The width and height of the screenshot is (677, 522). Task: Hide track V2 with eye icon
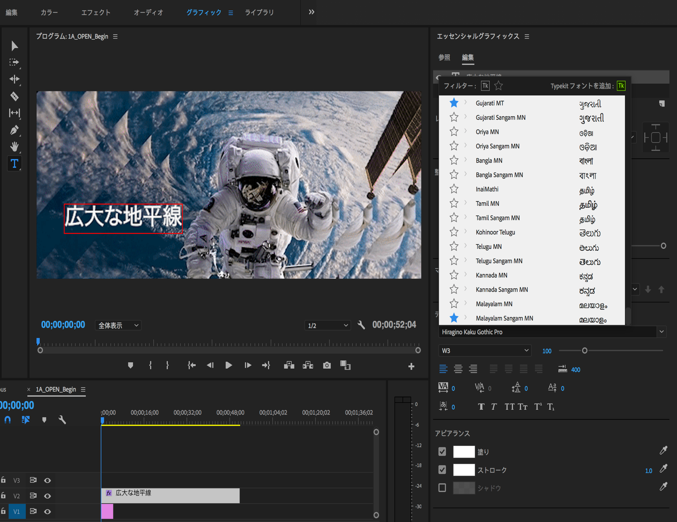click(47, 496)
